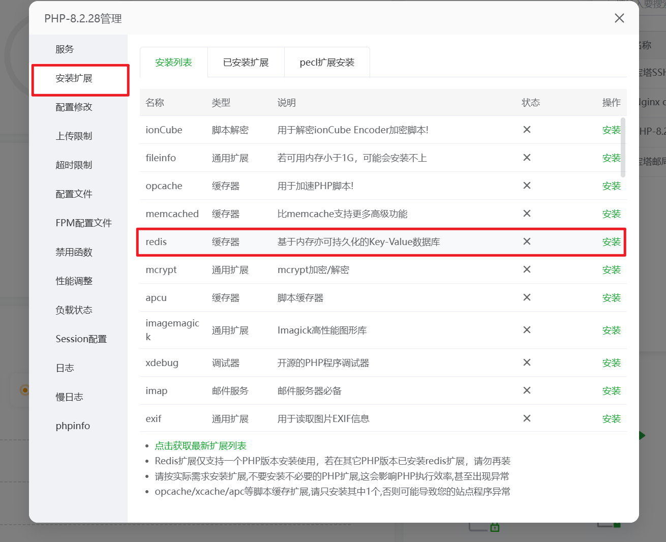The image size is (666, 542).
Task: Install the redis extension
Action: [611, 242]
